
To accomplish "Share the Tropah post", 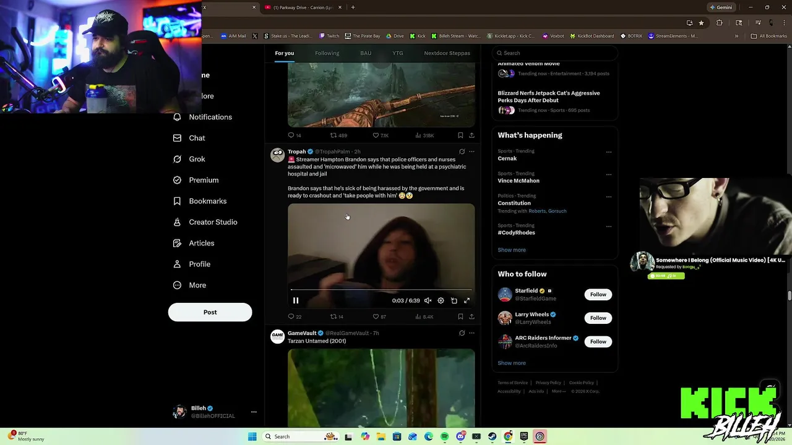I will (471, 316).
